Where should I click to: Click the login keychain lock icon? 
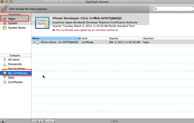(x=5, y=19)
